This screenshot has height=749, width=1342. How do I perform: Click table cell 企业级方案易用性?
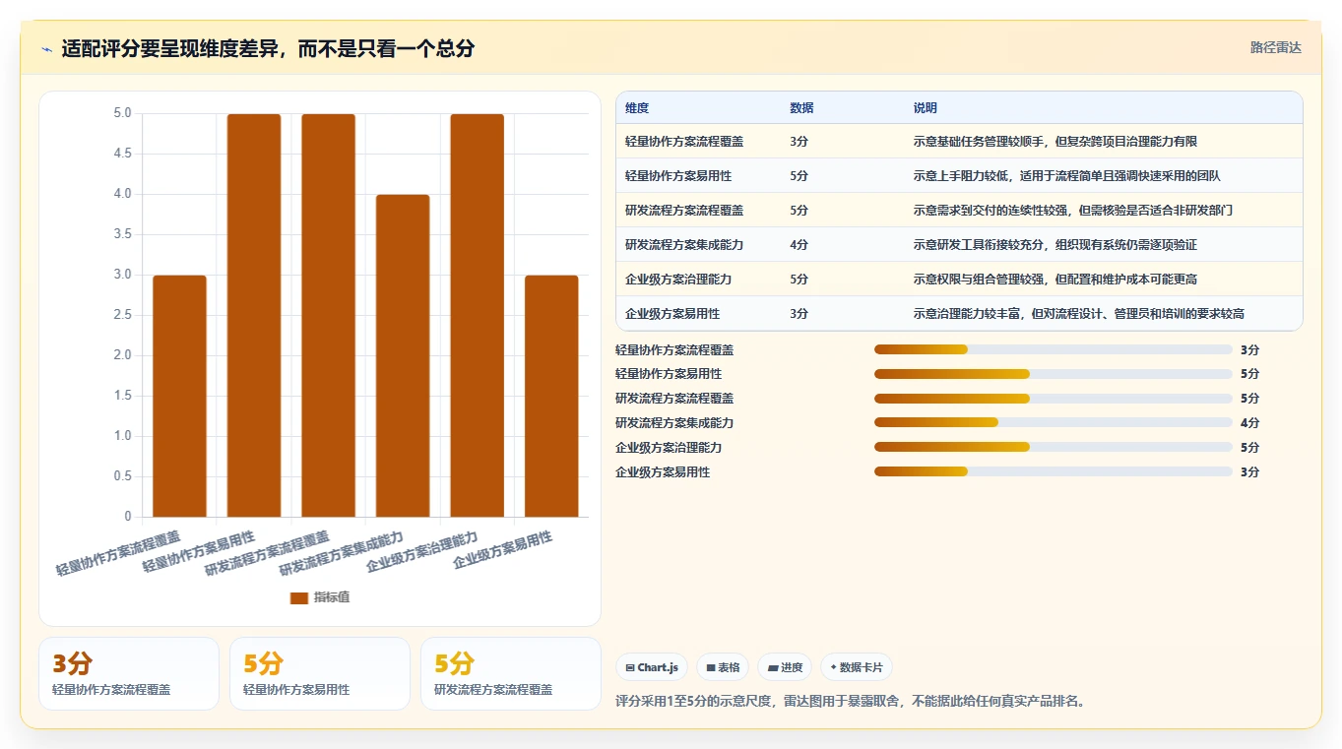pos(672,314)
